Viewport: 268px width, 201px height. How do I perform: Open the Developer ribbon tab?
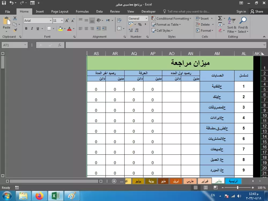tap(148, 11)
